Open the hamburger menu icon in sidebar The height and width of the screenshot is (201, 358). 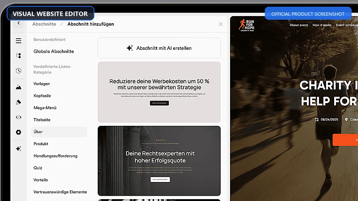(19, 41)
